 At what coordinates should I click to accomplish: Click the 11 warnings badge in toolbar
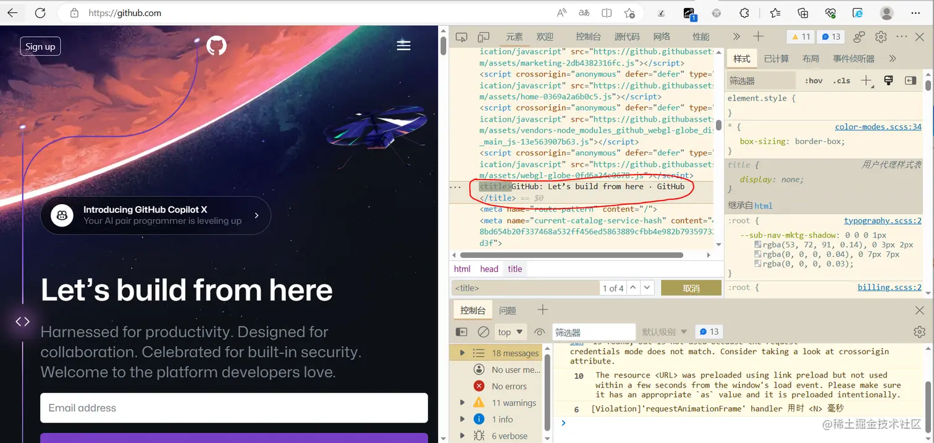pos(801,37)
